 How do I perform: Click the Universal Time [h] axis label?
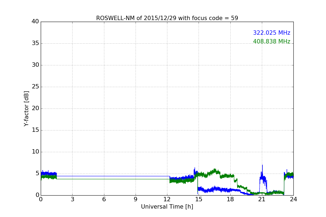coord(167,207)
